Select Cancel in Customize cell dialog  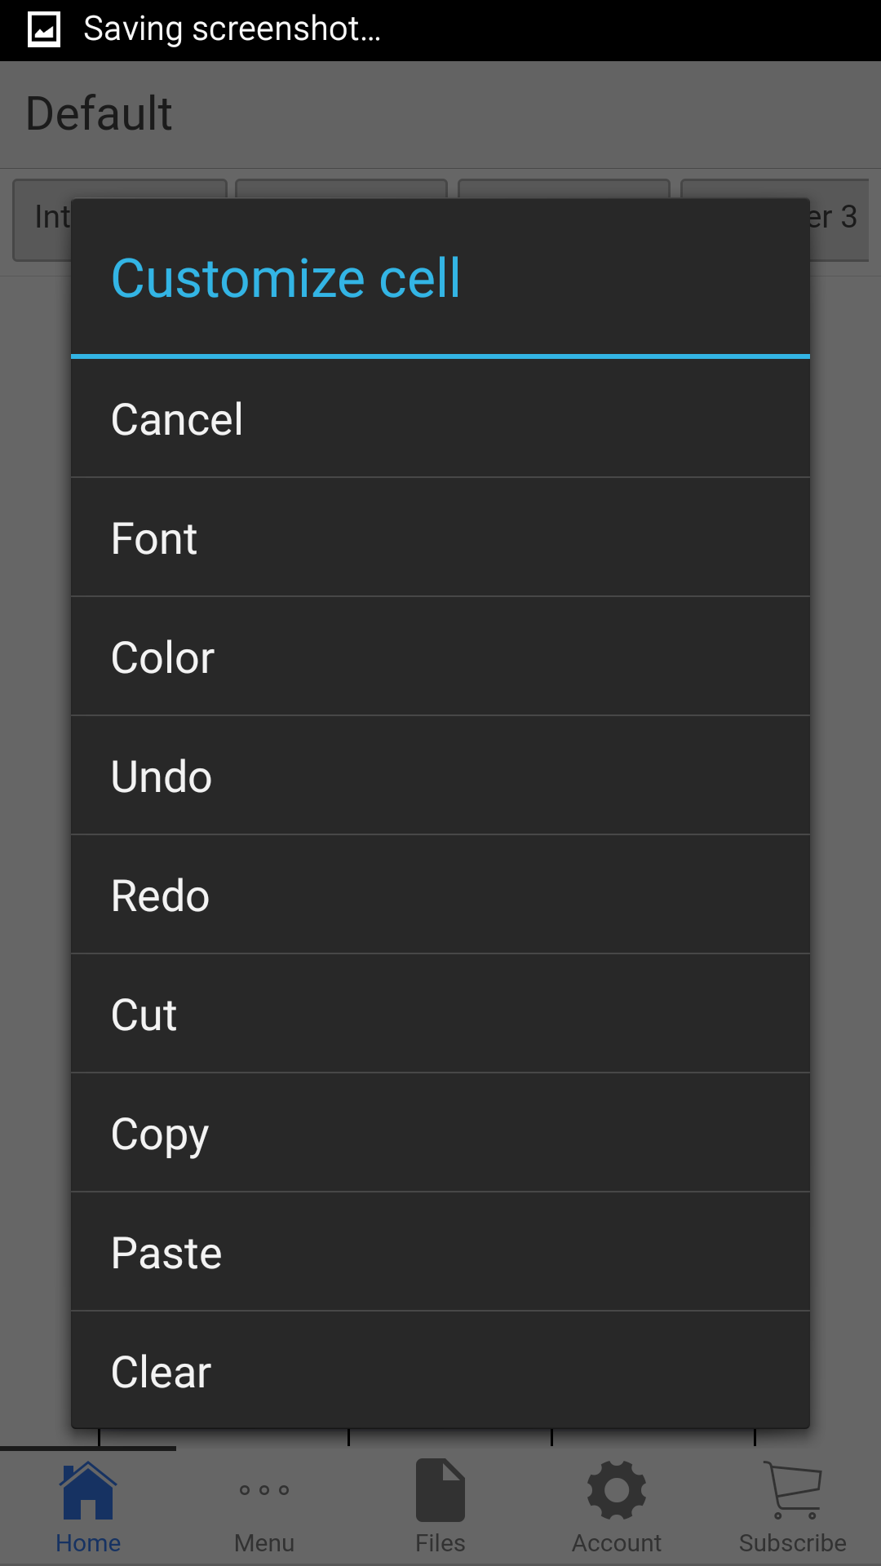440,419
